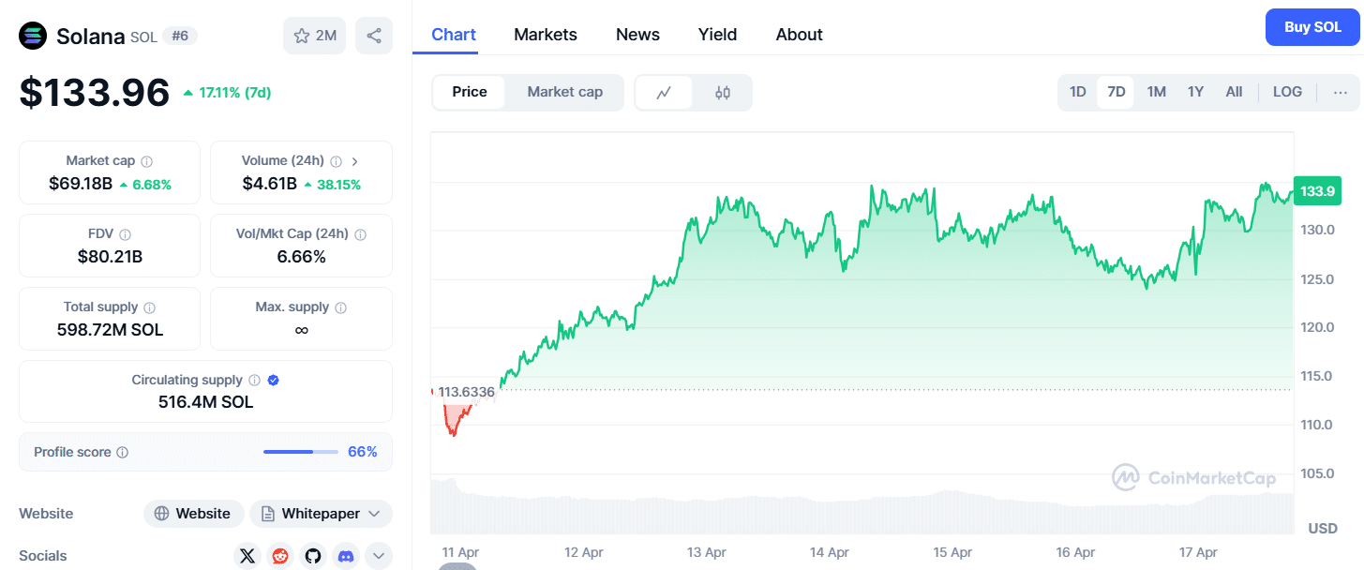Click Profile score progress bar
The image size is (1364, 570).
pyautogui.click(x=301, y=452)
